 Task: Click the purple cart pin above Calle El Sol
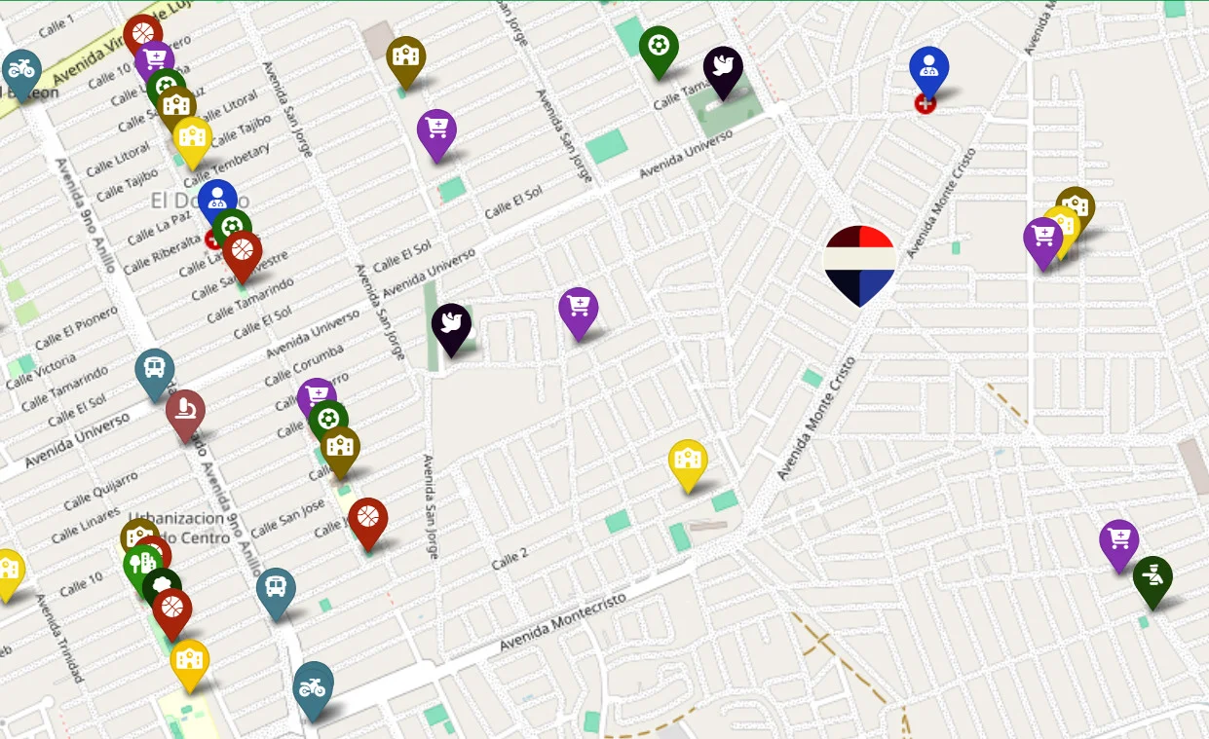pyautogui.click(x=436, y=133)
